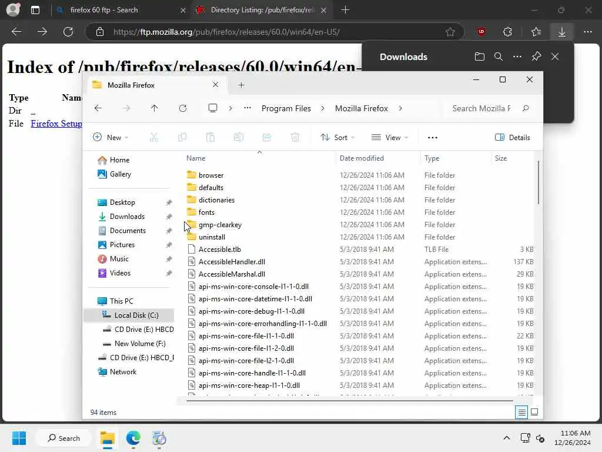The height and width of the screenshot is (452, 602).
Task: Select the Directory Listing Edge tab
Action: (x=261, y=10)
